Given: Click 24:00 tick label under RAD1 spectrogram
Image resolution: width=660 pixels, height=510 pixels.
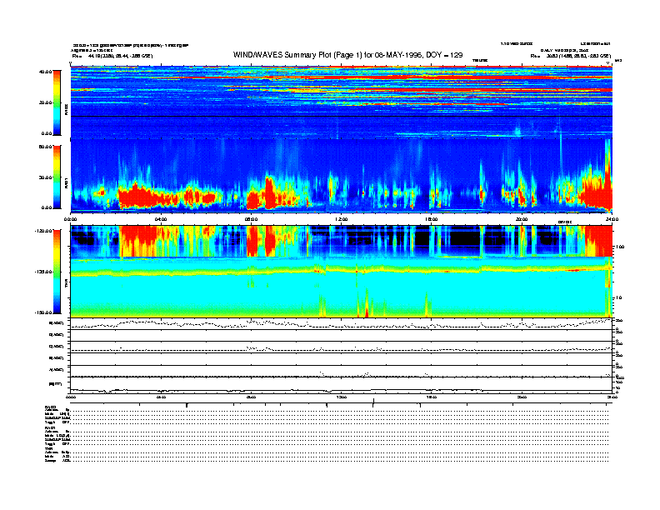Looking at the screenshot, I should click(x=611, y=219).
